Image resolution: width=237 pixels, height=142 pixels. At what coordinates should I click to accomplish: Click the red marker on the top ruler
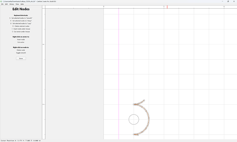coord(167,7)
